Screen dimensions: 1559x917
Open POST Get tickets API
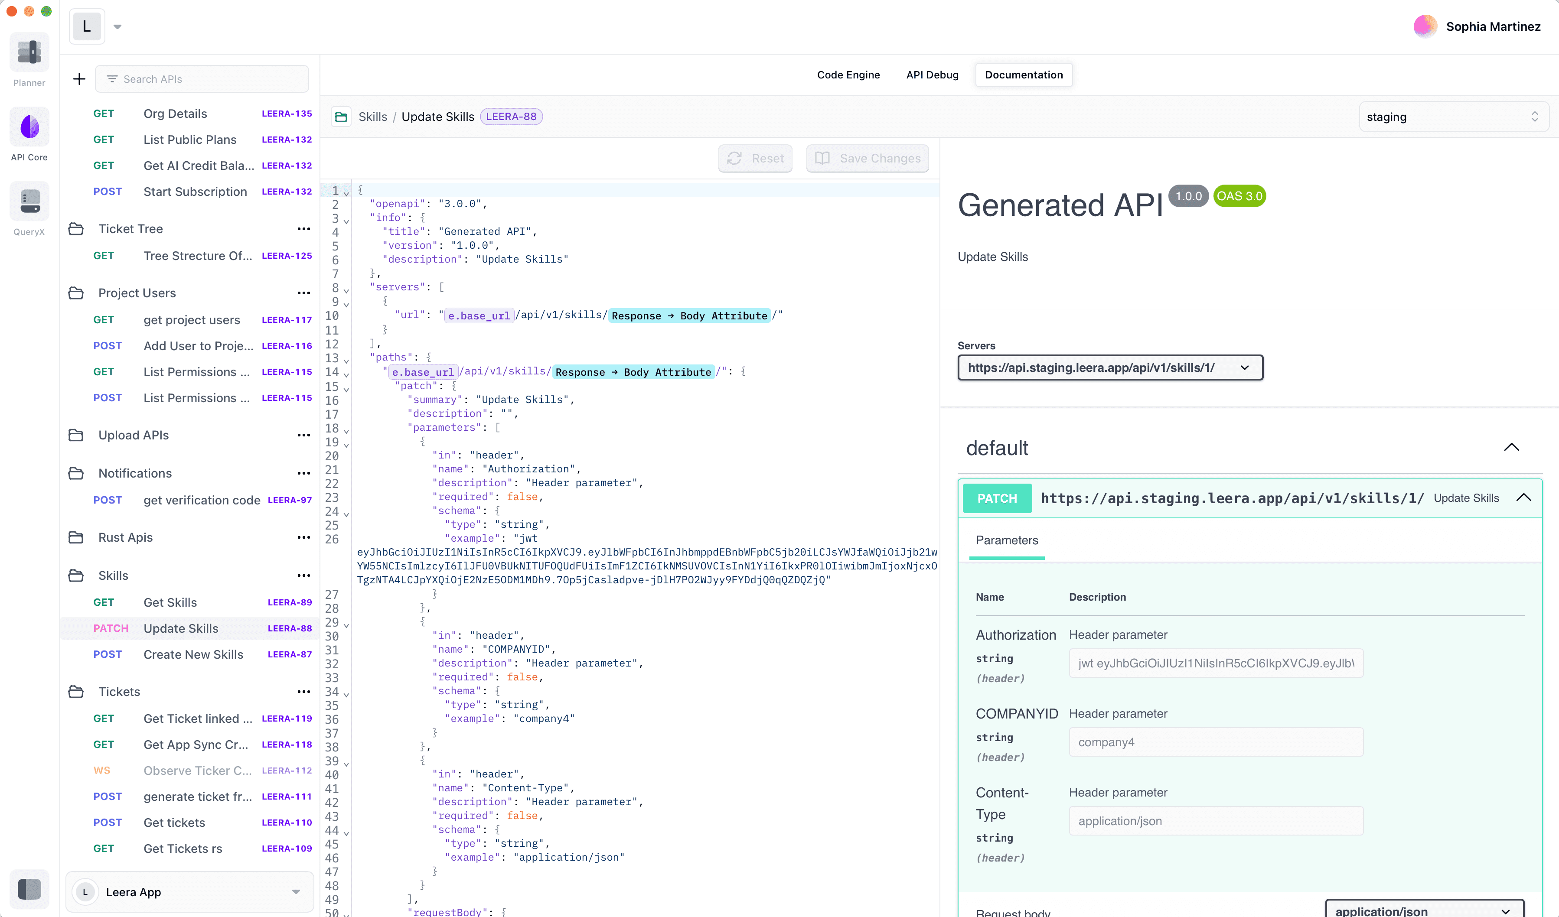point(191,823)
